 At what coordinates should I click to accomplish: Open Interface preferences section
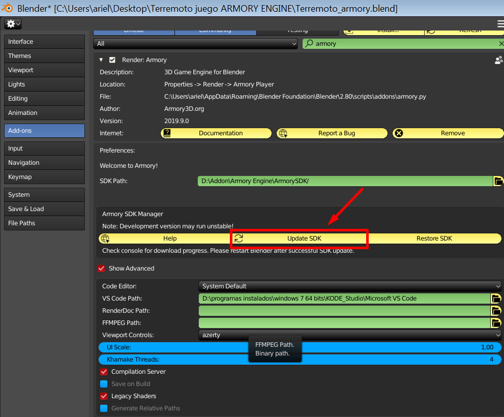[44, 42]
